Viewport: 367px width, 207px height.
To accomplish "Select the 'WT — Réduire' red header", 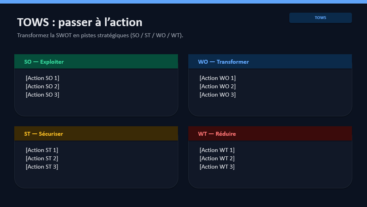I will (217, 134).
